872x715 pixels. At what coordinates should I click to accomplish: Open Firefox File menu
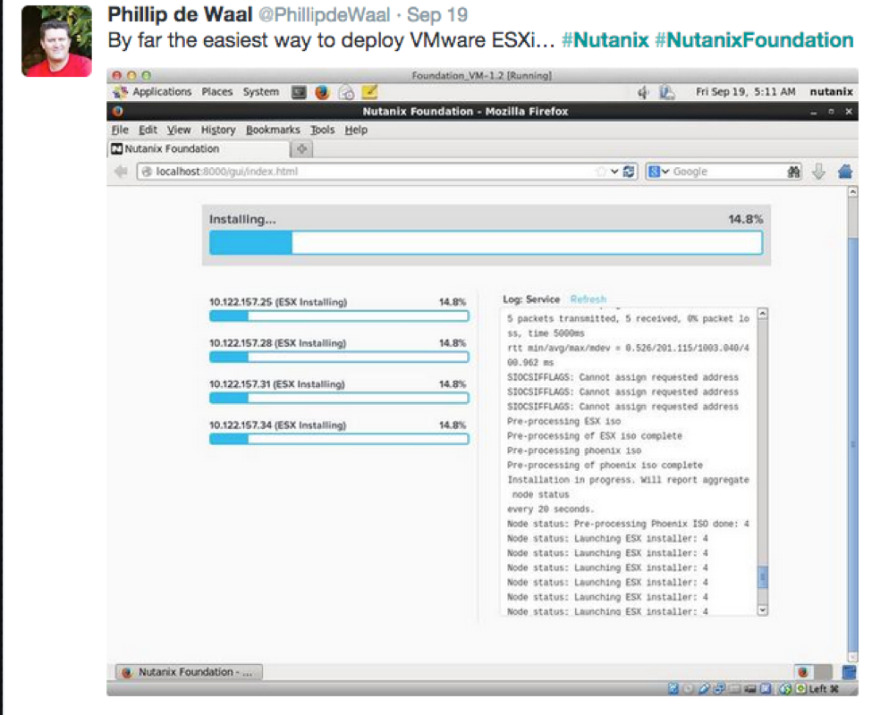pyautogui.click(x=120, y=130)
